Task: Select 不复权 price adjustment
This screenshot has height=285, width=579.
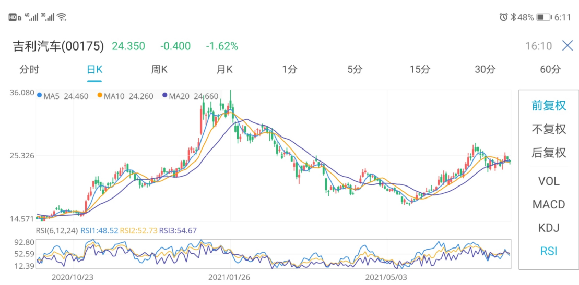Action: coord(549,129)
